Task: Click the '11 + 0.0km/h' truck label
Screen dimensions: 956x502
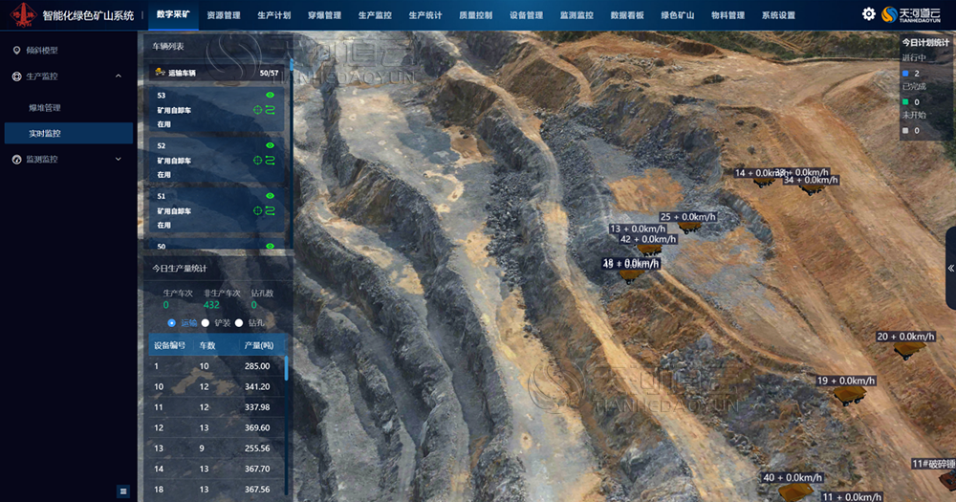Action: point(851,497)
